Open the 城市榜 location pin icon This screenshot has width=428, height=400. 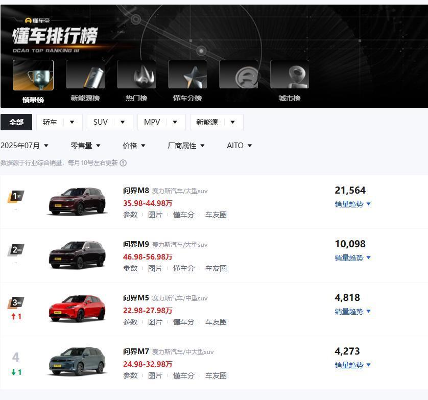[x=290, y=74]
